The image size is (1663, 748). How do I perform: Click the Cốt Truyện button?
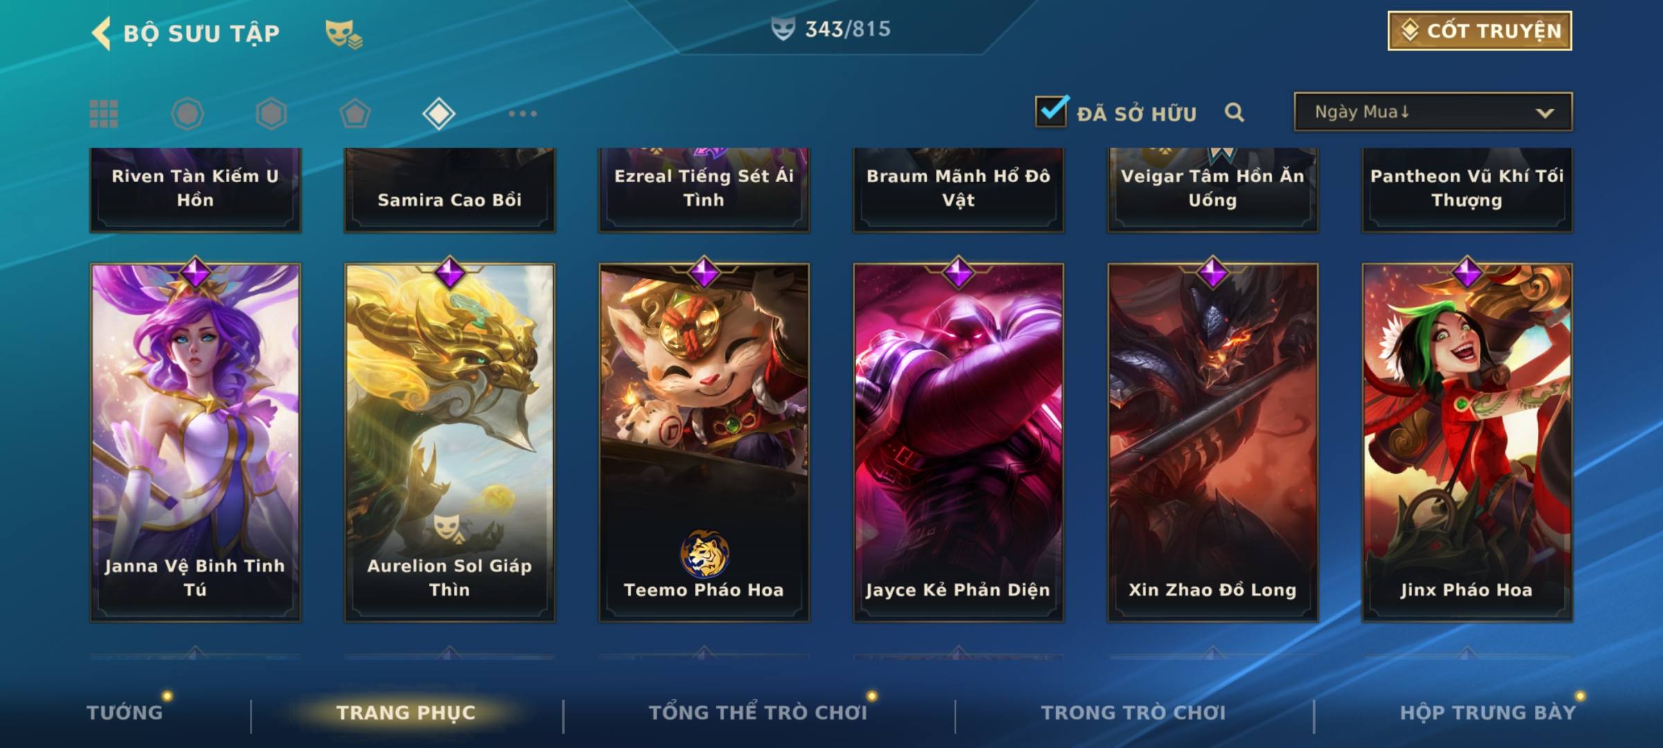pyautogui.click(x=1479, y=30)
